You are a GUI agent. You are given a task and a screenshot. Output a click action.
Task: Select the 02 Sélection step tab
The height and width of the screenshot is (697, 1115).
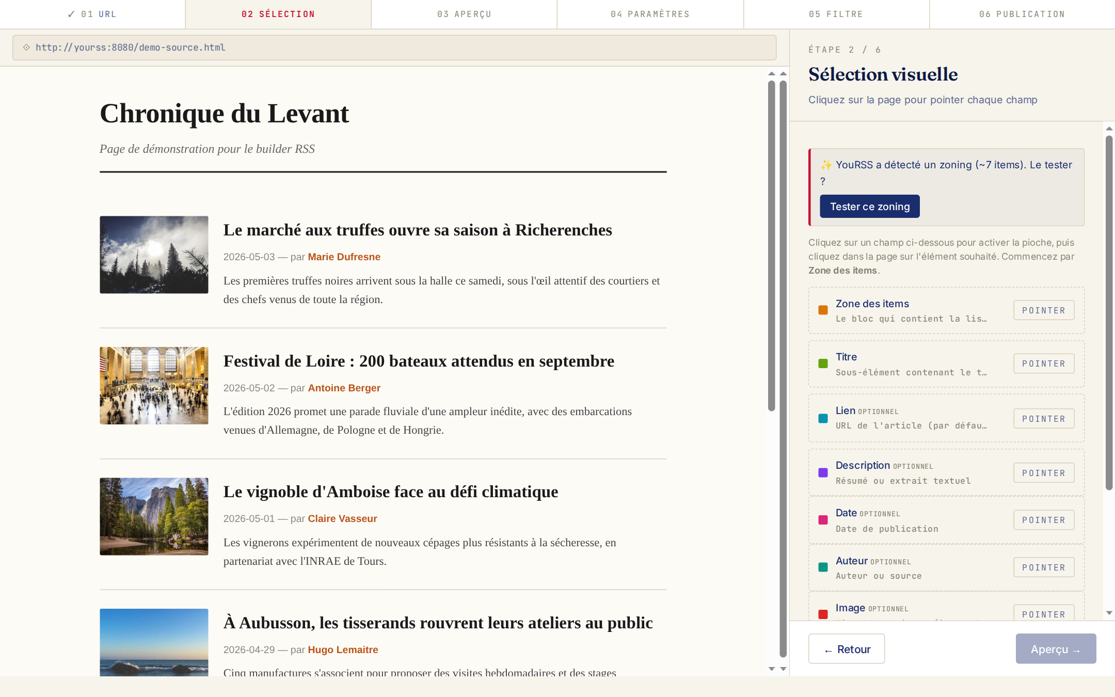click(278, 14)
